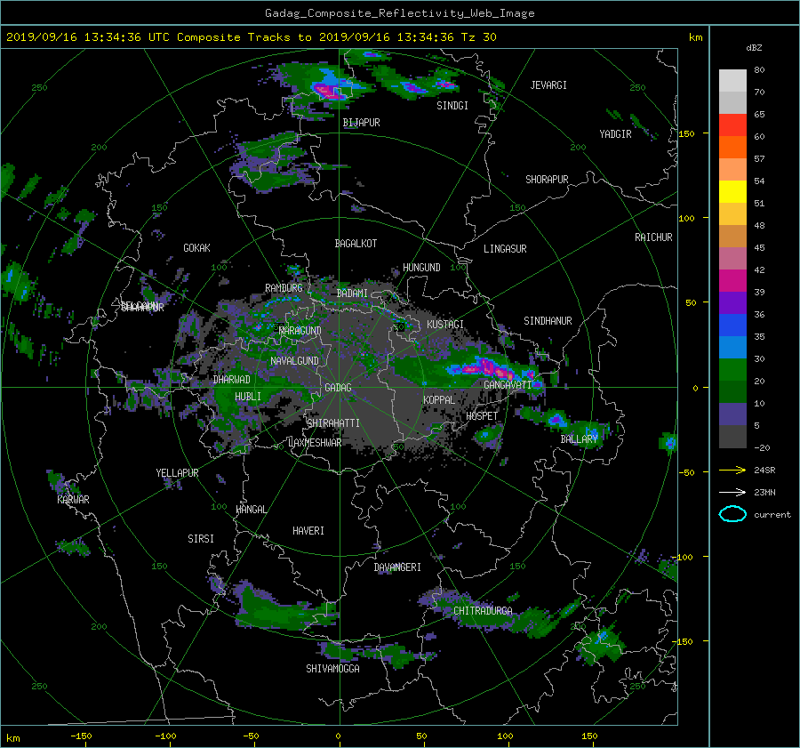Viewport: 800px width, 748px height.
Task: Click the SHIVAMOGGA city label
Action: pos(332,669)
